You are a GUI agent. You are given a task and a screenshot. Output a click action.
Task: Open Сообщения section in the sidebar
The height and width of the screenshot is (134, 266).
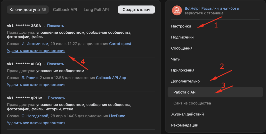pyautogui.click(x=182, y=48)
